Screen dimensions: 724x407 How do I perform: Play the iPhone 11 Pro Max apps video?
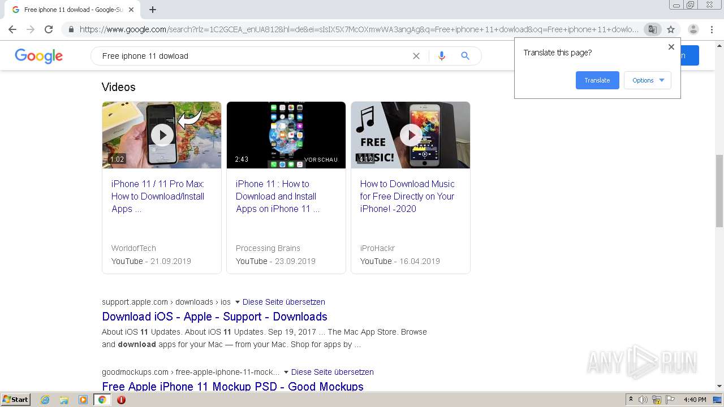pyautogui.click(x=162, y=135)
